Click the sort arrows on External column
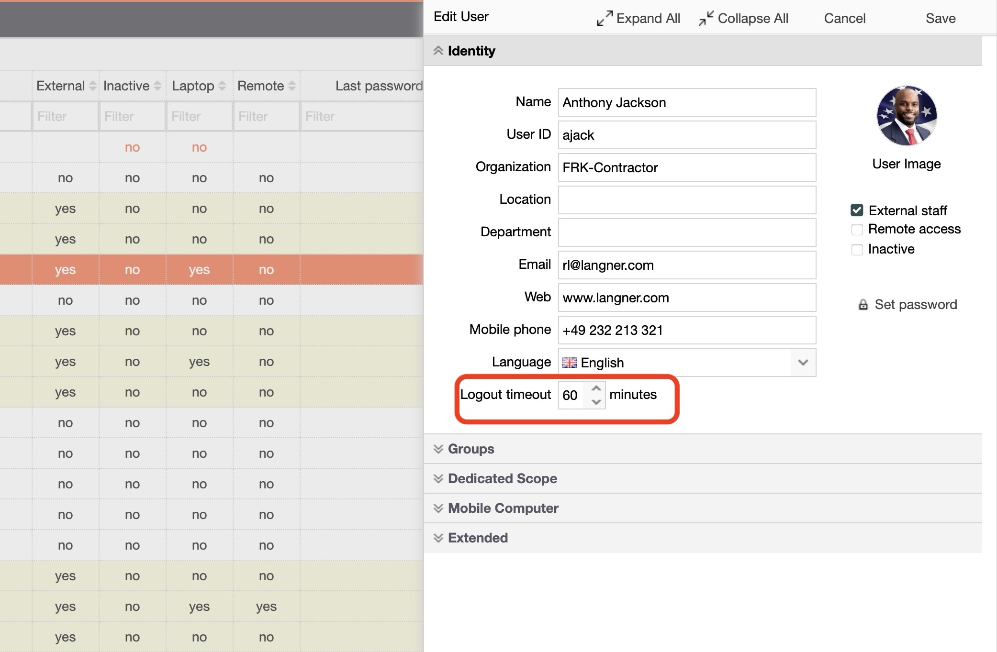The image size is (997, 652). 93,86
